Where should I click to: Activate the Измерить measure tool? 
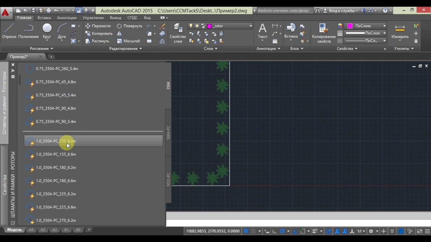400,31
